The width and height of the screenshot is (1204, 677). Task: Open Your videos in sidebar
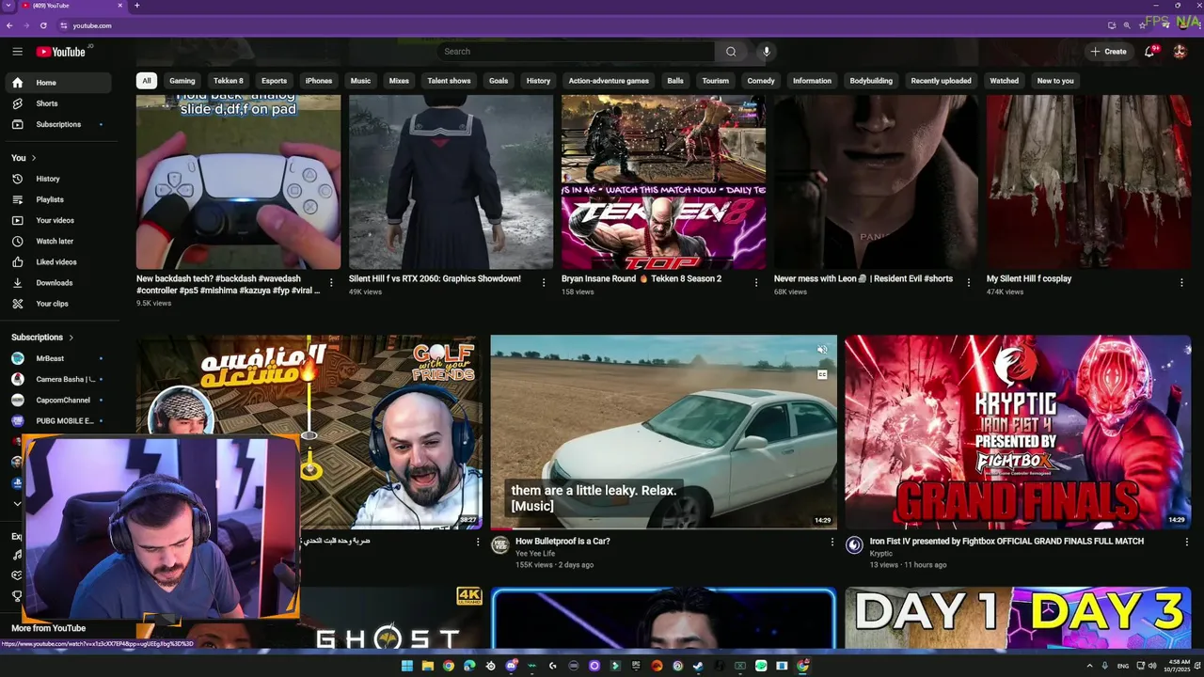coord(59,220)
